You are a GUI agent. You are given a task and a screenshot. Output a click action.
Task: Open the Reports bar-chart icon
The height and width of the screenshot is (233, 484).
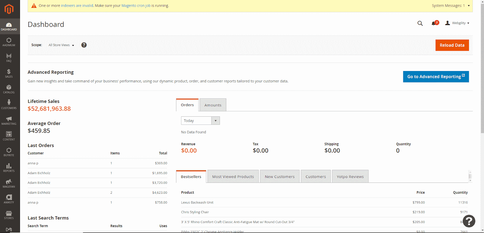9,167
